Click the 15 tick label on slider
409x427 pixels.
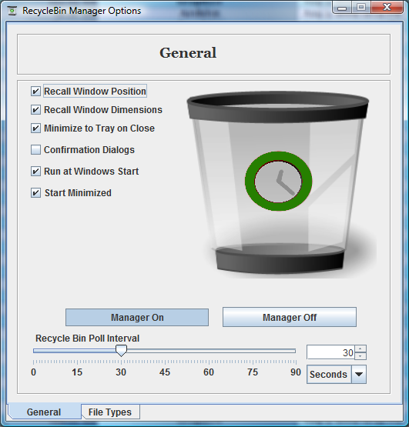coord(77,372)
